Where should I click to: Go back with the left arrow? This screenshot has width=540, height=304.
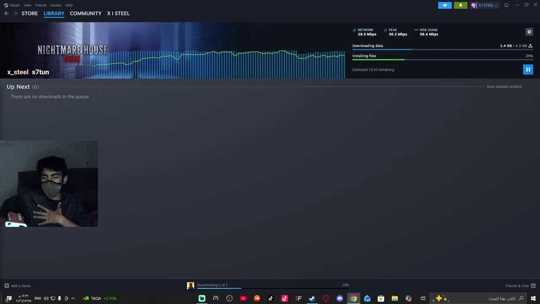(6, 14)
